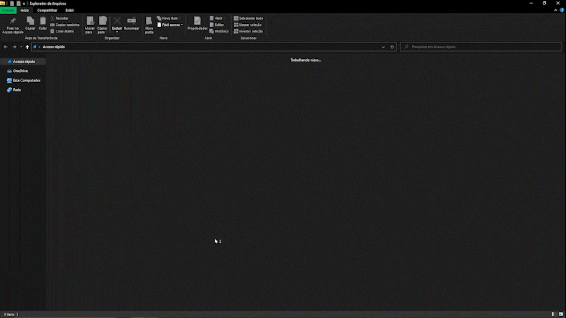566x318 pixels.
Task: Open the Fácil acesso dropdown
Action: (x=170, y=25)
